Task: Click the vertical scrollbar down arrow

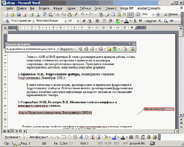Action: click(x=181, y=115)
